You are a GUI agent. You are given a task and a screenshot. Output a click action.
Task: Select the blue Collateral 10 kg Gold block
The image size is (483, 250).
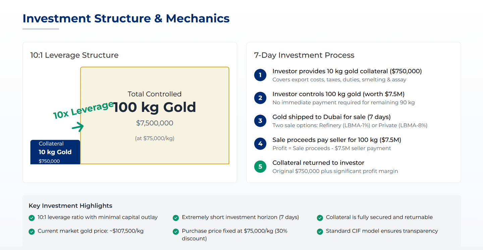[55, 152]
